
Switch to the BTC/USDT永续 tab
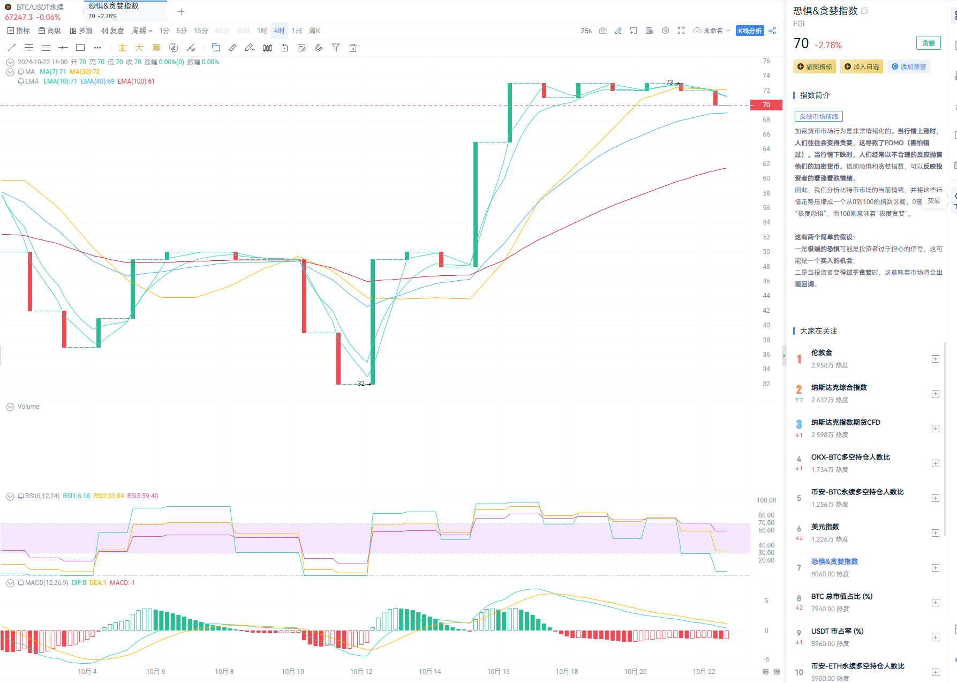[x=41, y=11]
